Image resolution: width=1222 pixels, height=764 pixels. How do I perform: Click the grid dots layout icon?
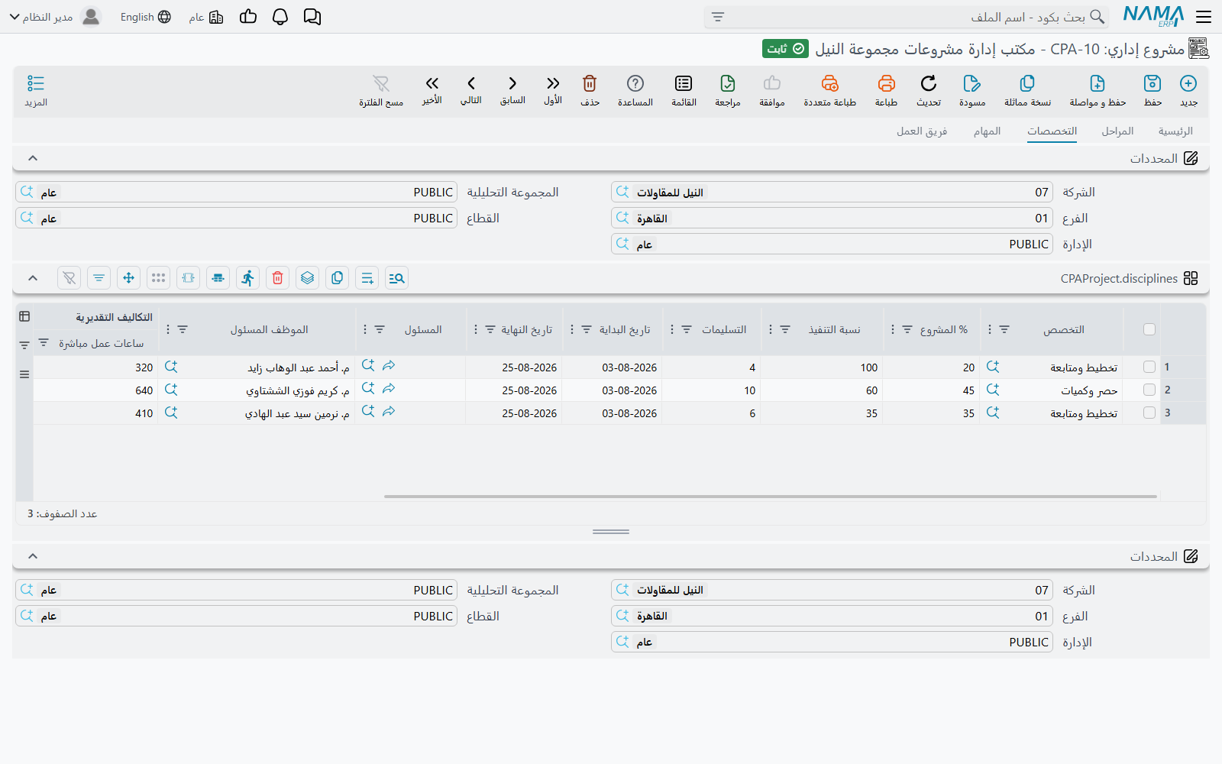159,278
